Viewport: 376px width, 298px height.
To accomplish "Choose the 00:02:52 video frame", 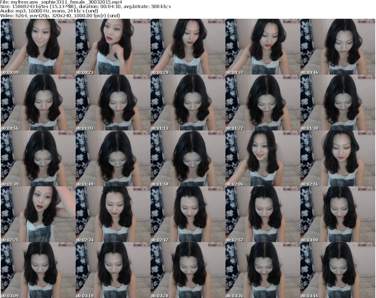I will point(263,215).
